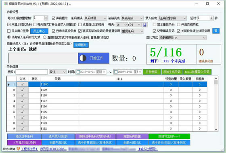Viewport: 226px width, 153px height.
Task: Toggle the 声音提示 checkbox
Action: tap(53, 18)
